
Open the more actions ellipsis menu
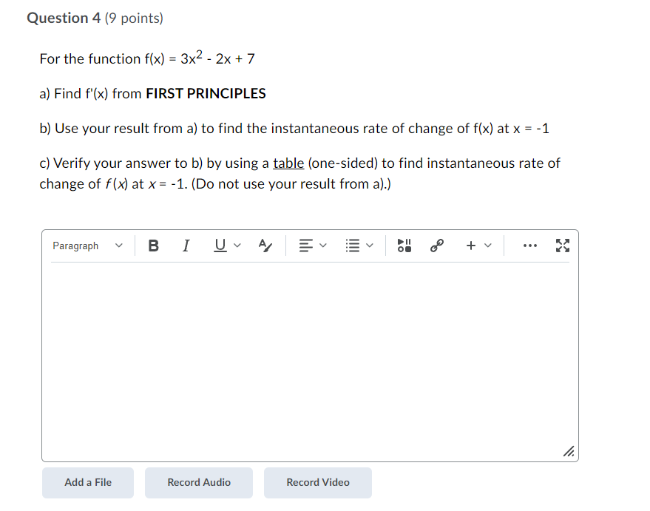(x=530, y=246)
